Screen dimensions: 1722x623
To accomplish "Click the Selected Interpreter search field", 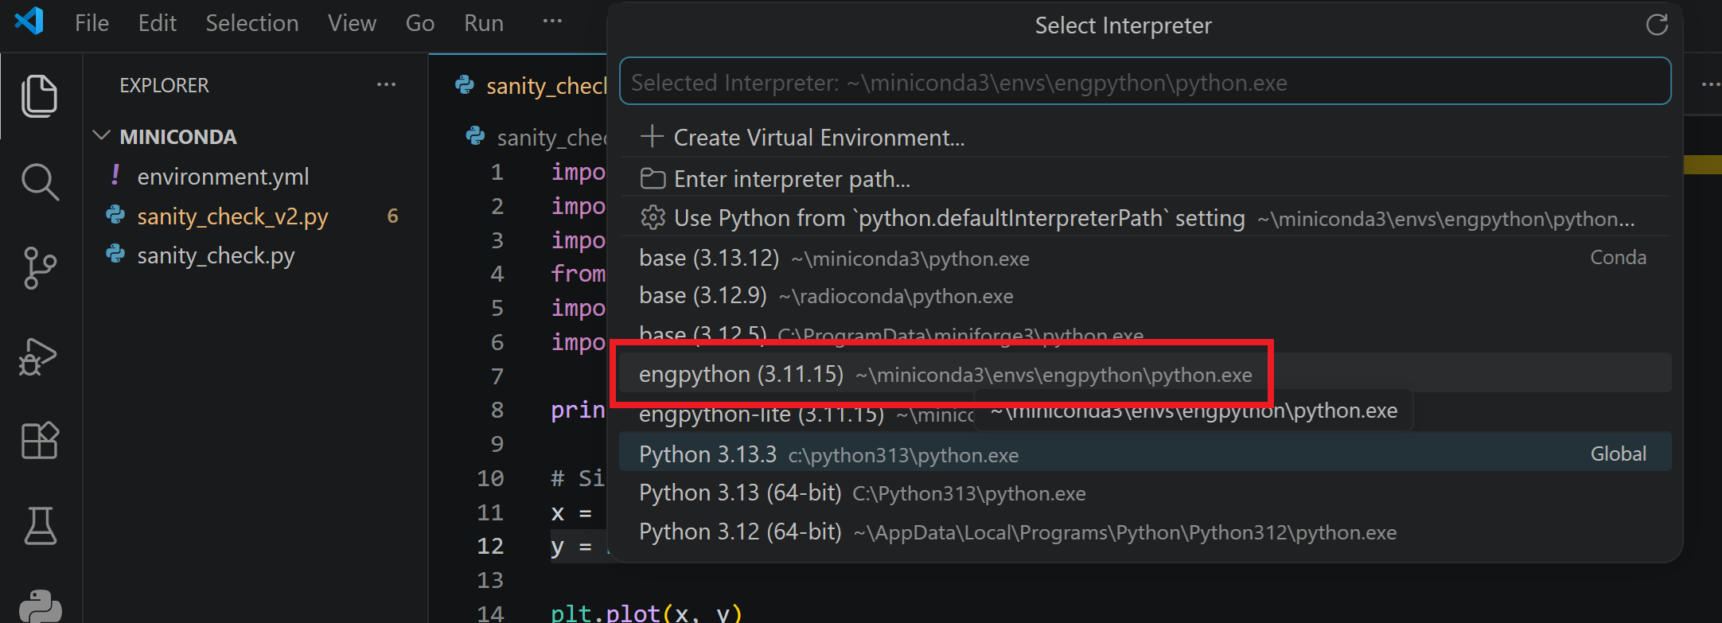I will [x=1144, y=81].
